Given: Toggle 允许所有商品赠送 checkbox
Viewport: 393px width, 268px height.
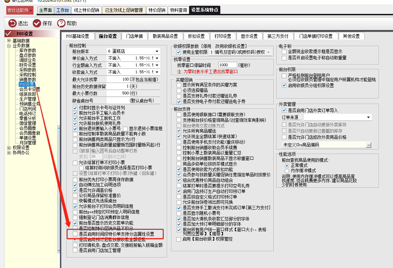Looking at the screenshot, I should 179,131.
